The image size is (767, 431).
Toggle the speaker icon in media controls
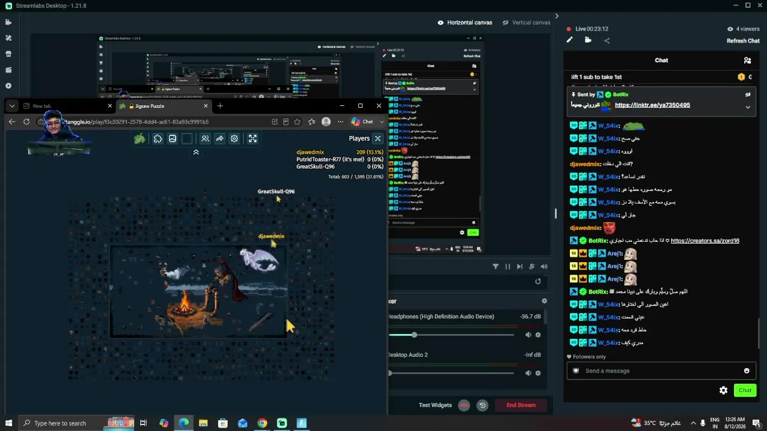tap(544, 266)
